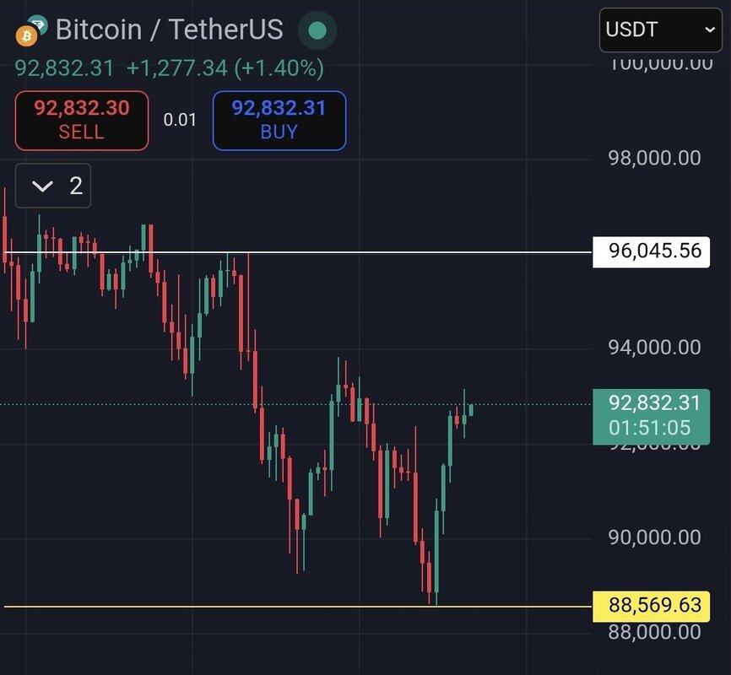Viewport: 731px width, 675px height.
Task: Click the yellow horizontal support line
Action: click(253, 607)
